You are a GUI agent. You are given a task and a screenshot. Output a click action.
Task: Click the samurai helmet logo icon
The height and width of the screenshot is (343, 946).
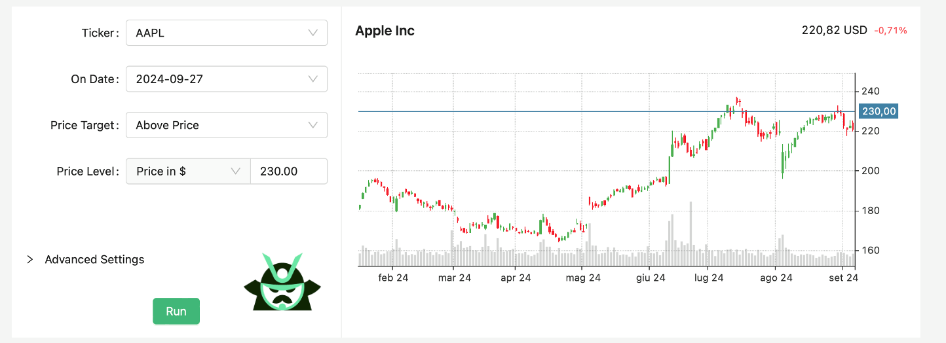[x=282, y=281]
